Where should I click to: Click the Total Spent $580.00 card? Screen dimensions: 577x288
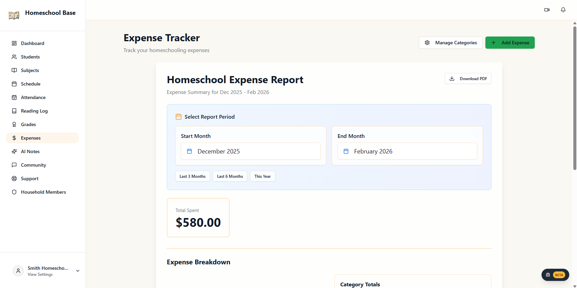click(x=198, y=218)
